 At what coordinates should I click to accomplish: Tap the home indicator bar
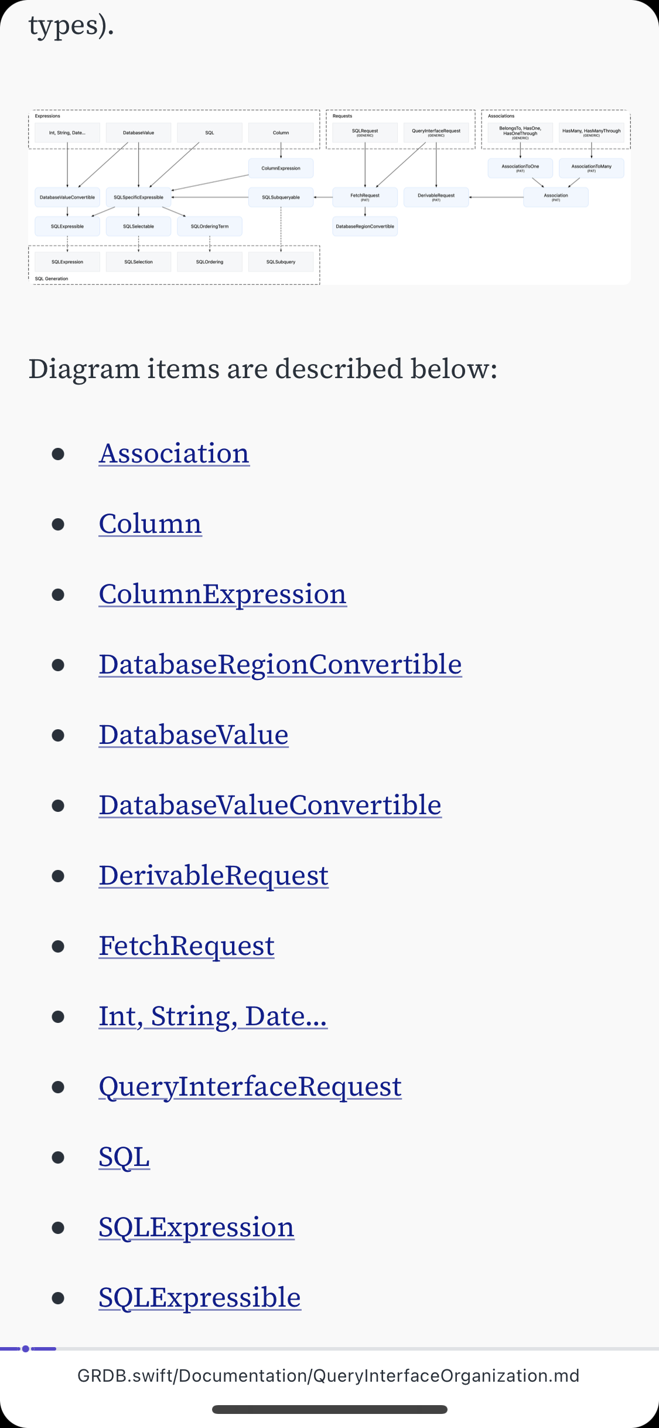coord(329,1409)
